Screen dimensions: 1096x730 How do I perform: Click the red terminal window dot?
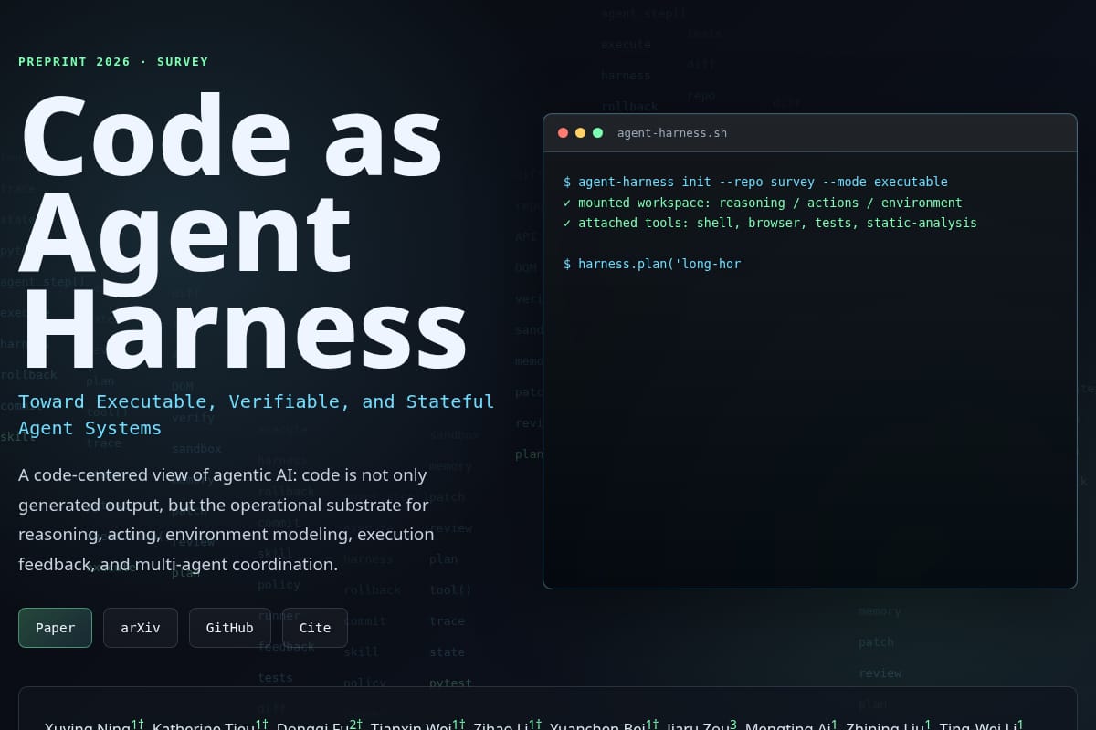click(563, 133)
